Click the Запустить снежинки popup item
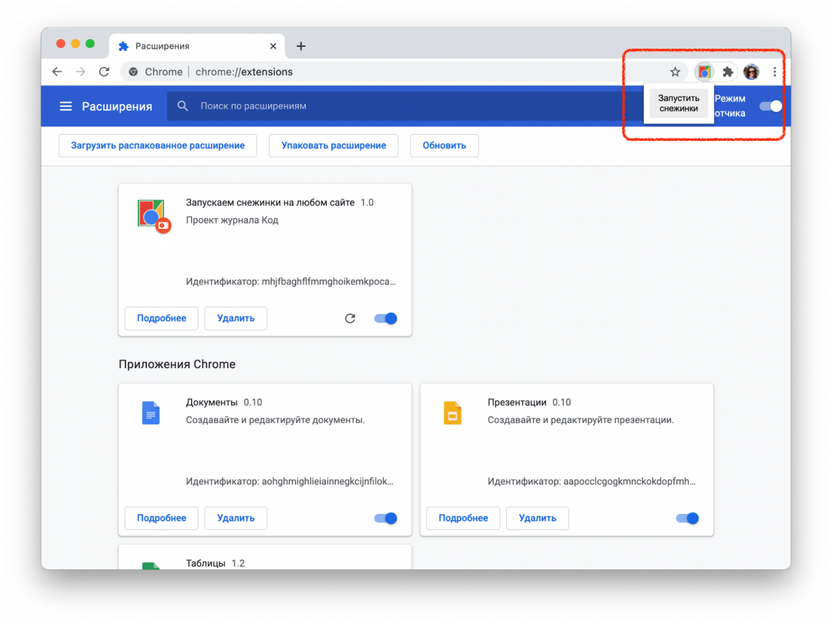The height and width of the screenshot is (624, 832). pos(678,103)
